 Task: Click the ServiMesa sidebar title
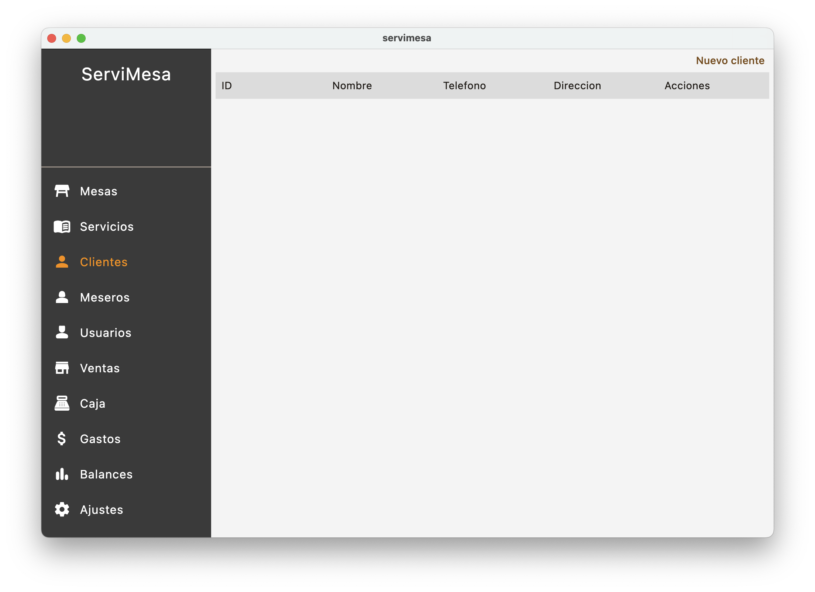126,74
